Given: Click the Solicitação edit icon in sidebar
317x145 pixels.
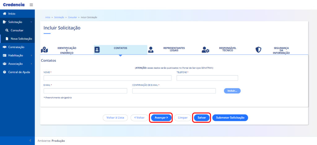Looking at the screenshot, I should point(4,22).
